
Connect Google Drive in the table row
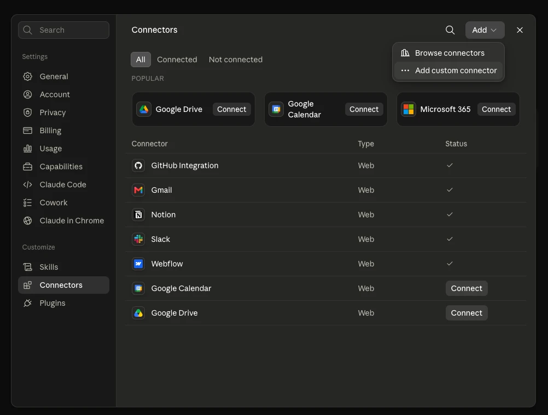467,313
